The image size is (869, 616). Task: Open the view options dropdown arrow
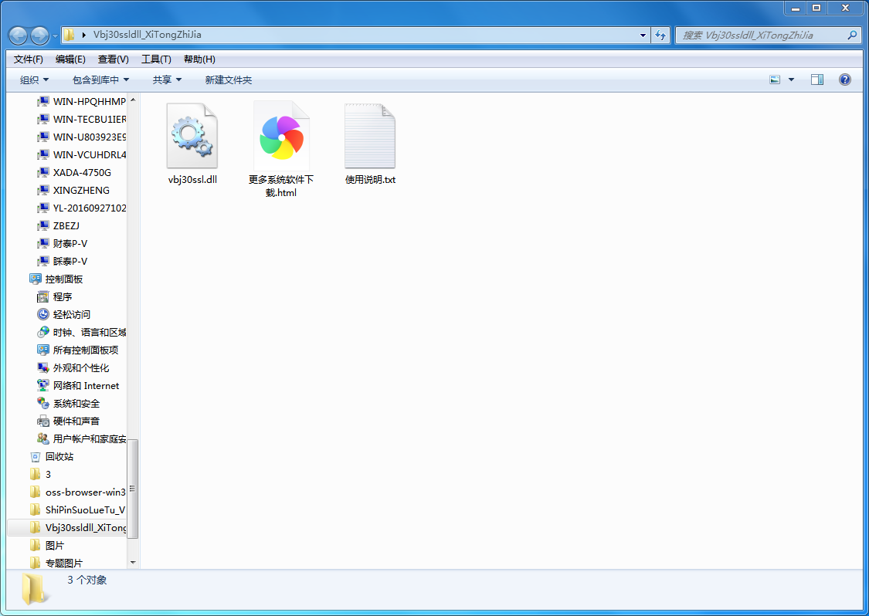coord(792,80)
